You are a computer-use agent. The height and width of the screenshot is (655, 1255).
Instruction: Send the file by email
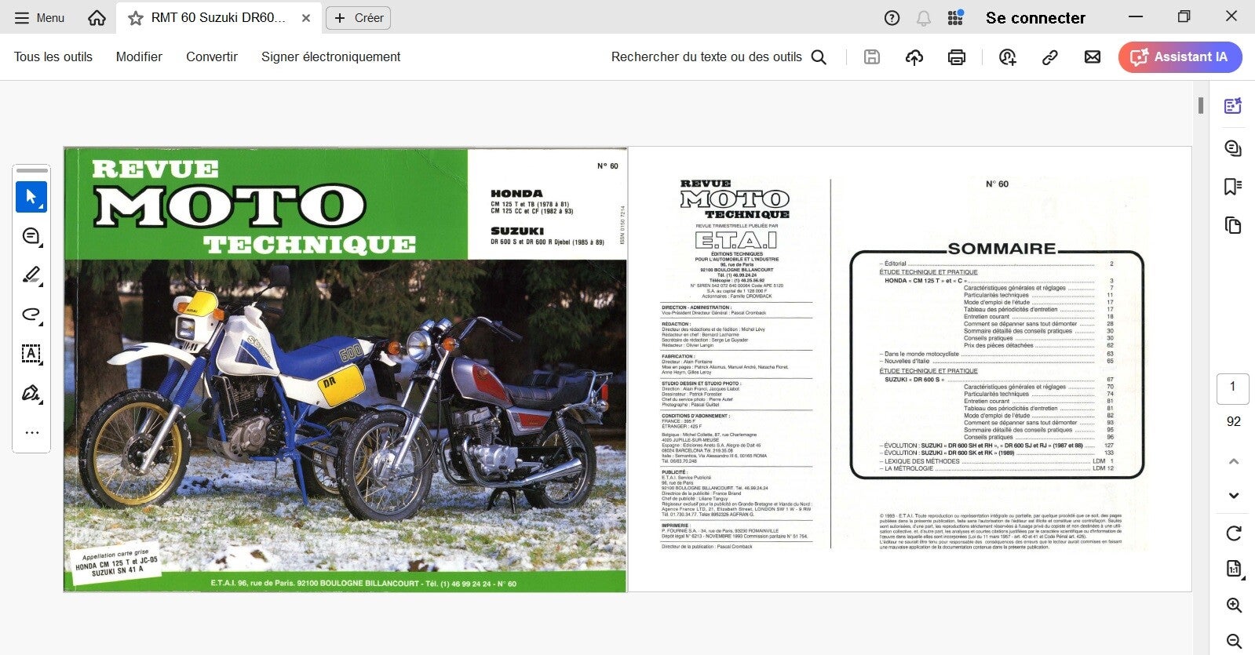pyautogui.click(x=1093, y=56)
